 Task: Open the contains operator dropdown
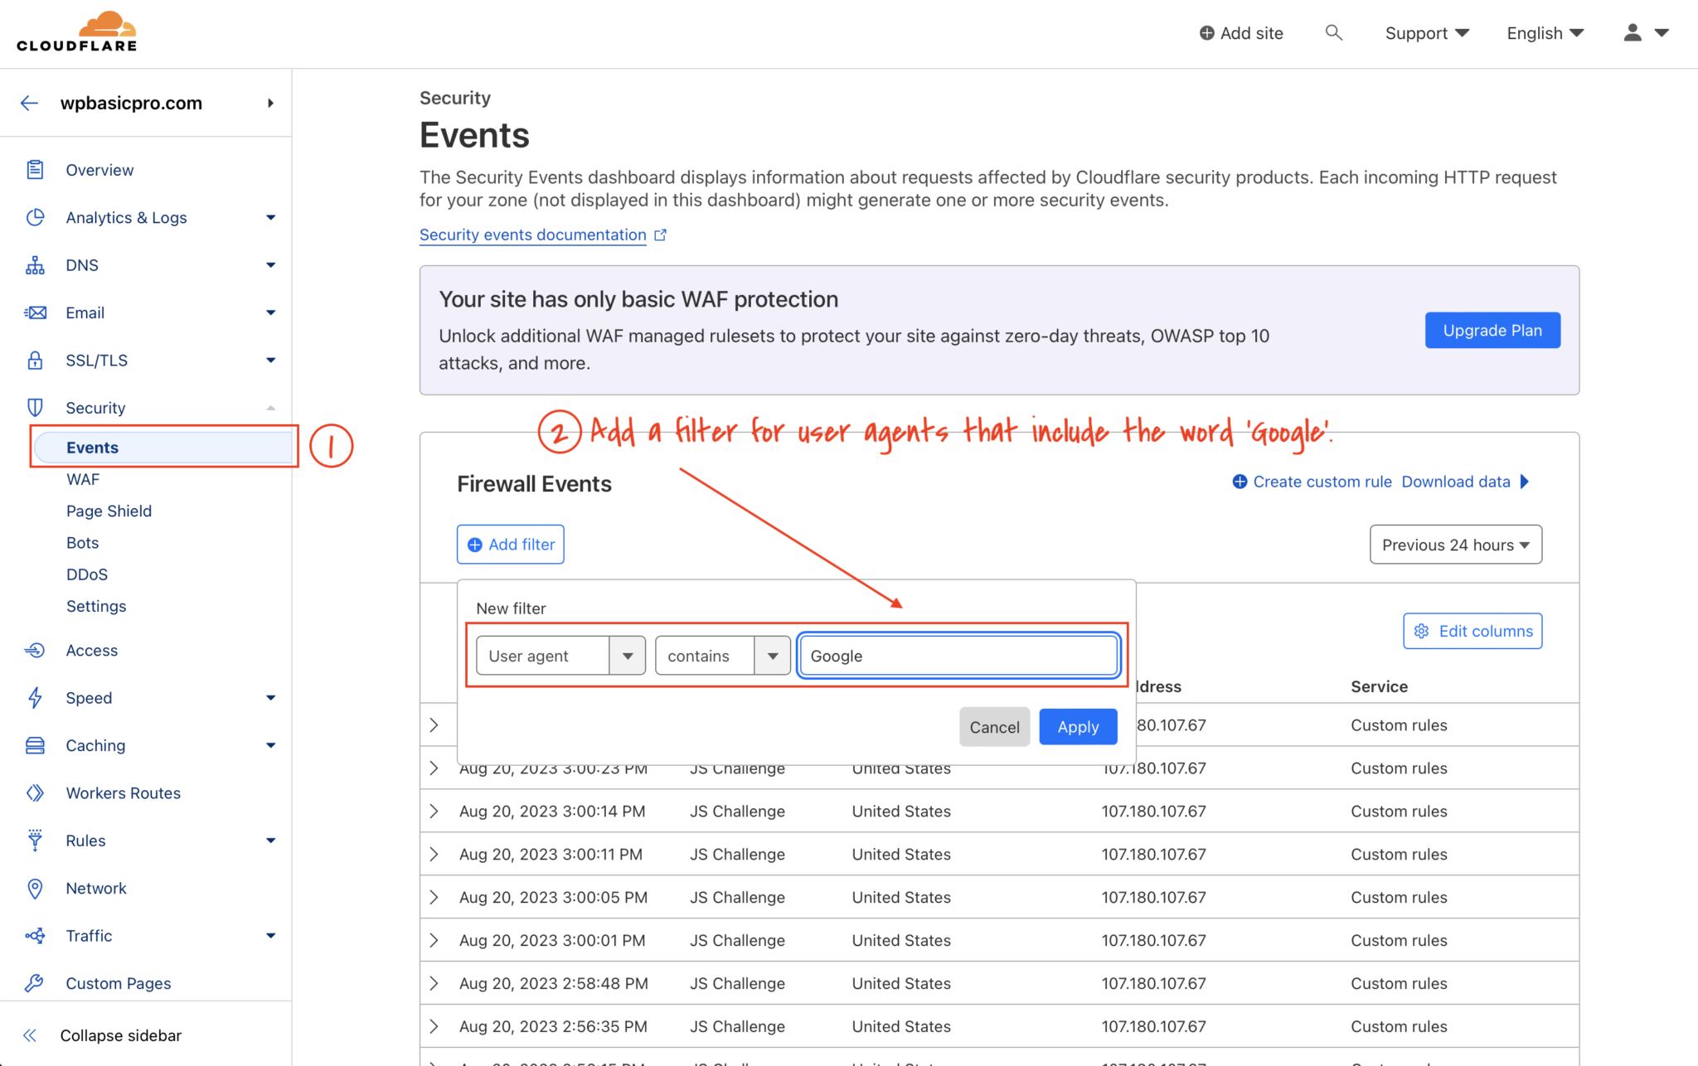pos(772,655)
